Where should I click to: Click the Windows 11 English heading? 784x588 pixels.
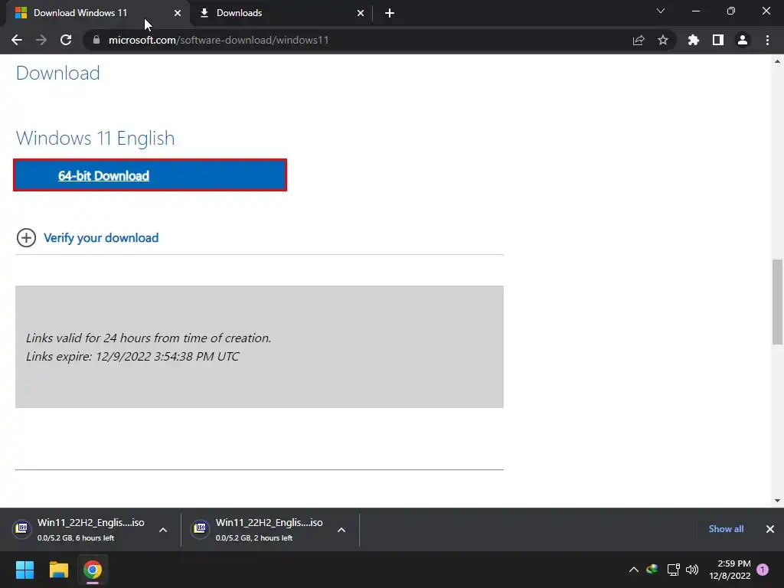(x=96, y=138)
